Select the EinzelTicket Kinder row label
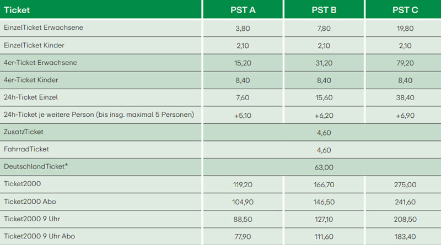Image resolution: width=441 pixels, height=245 pixels. click(34, 45)
